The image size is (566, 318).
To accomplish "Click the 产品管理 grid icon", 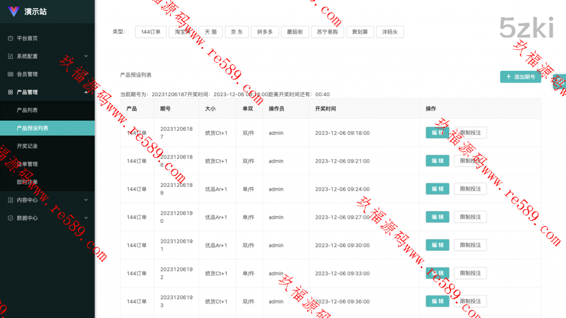I will (x=11, y=92).
